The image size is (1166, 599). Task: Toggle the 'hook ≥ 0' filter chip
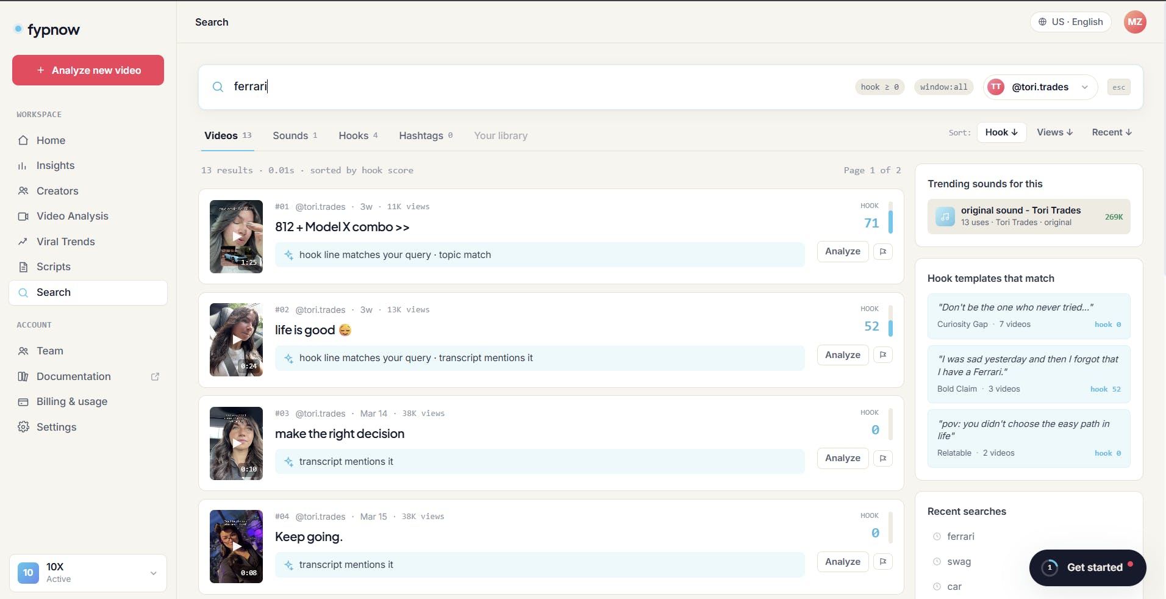[879, 87]
